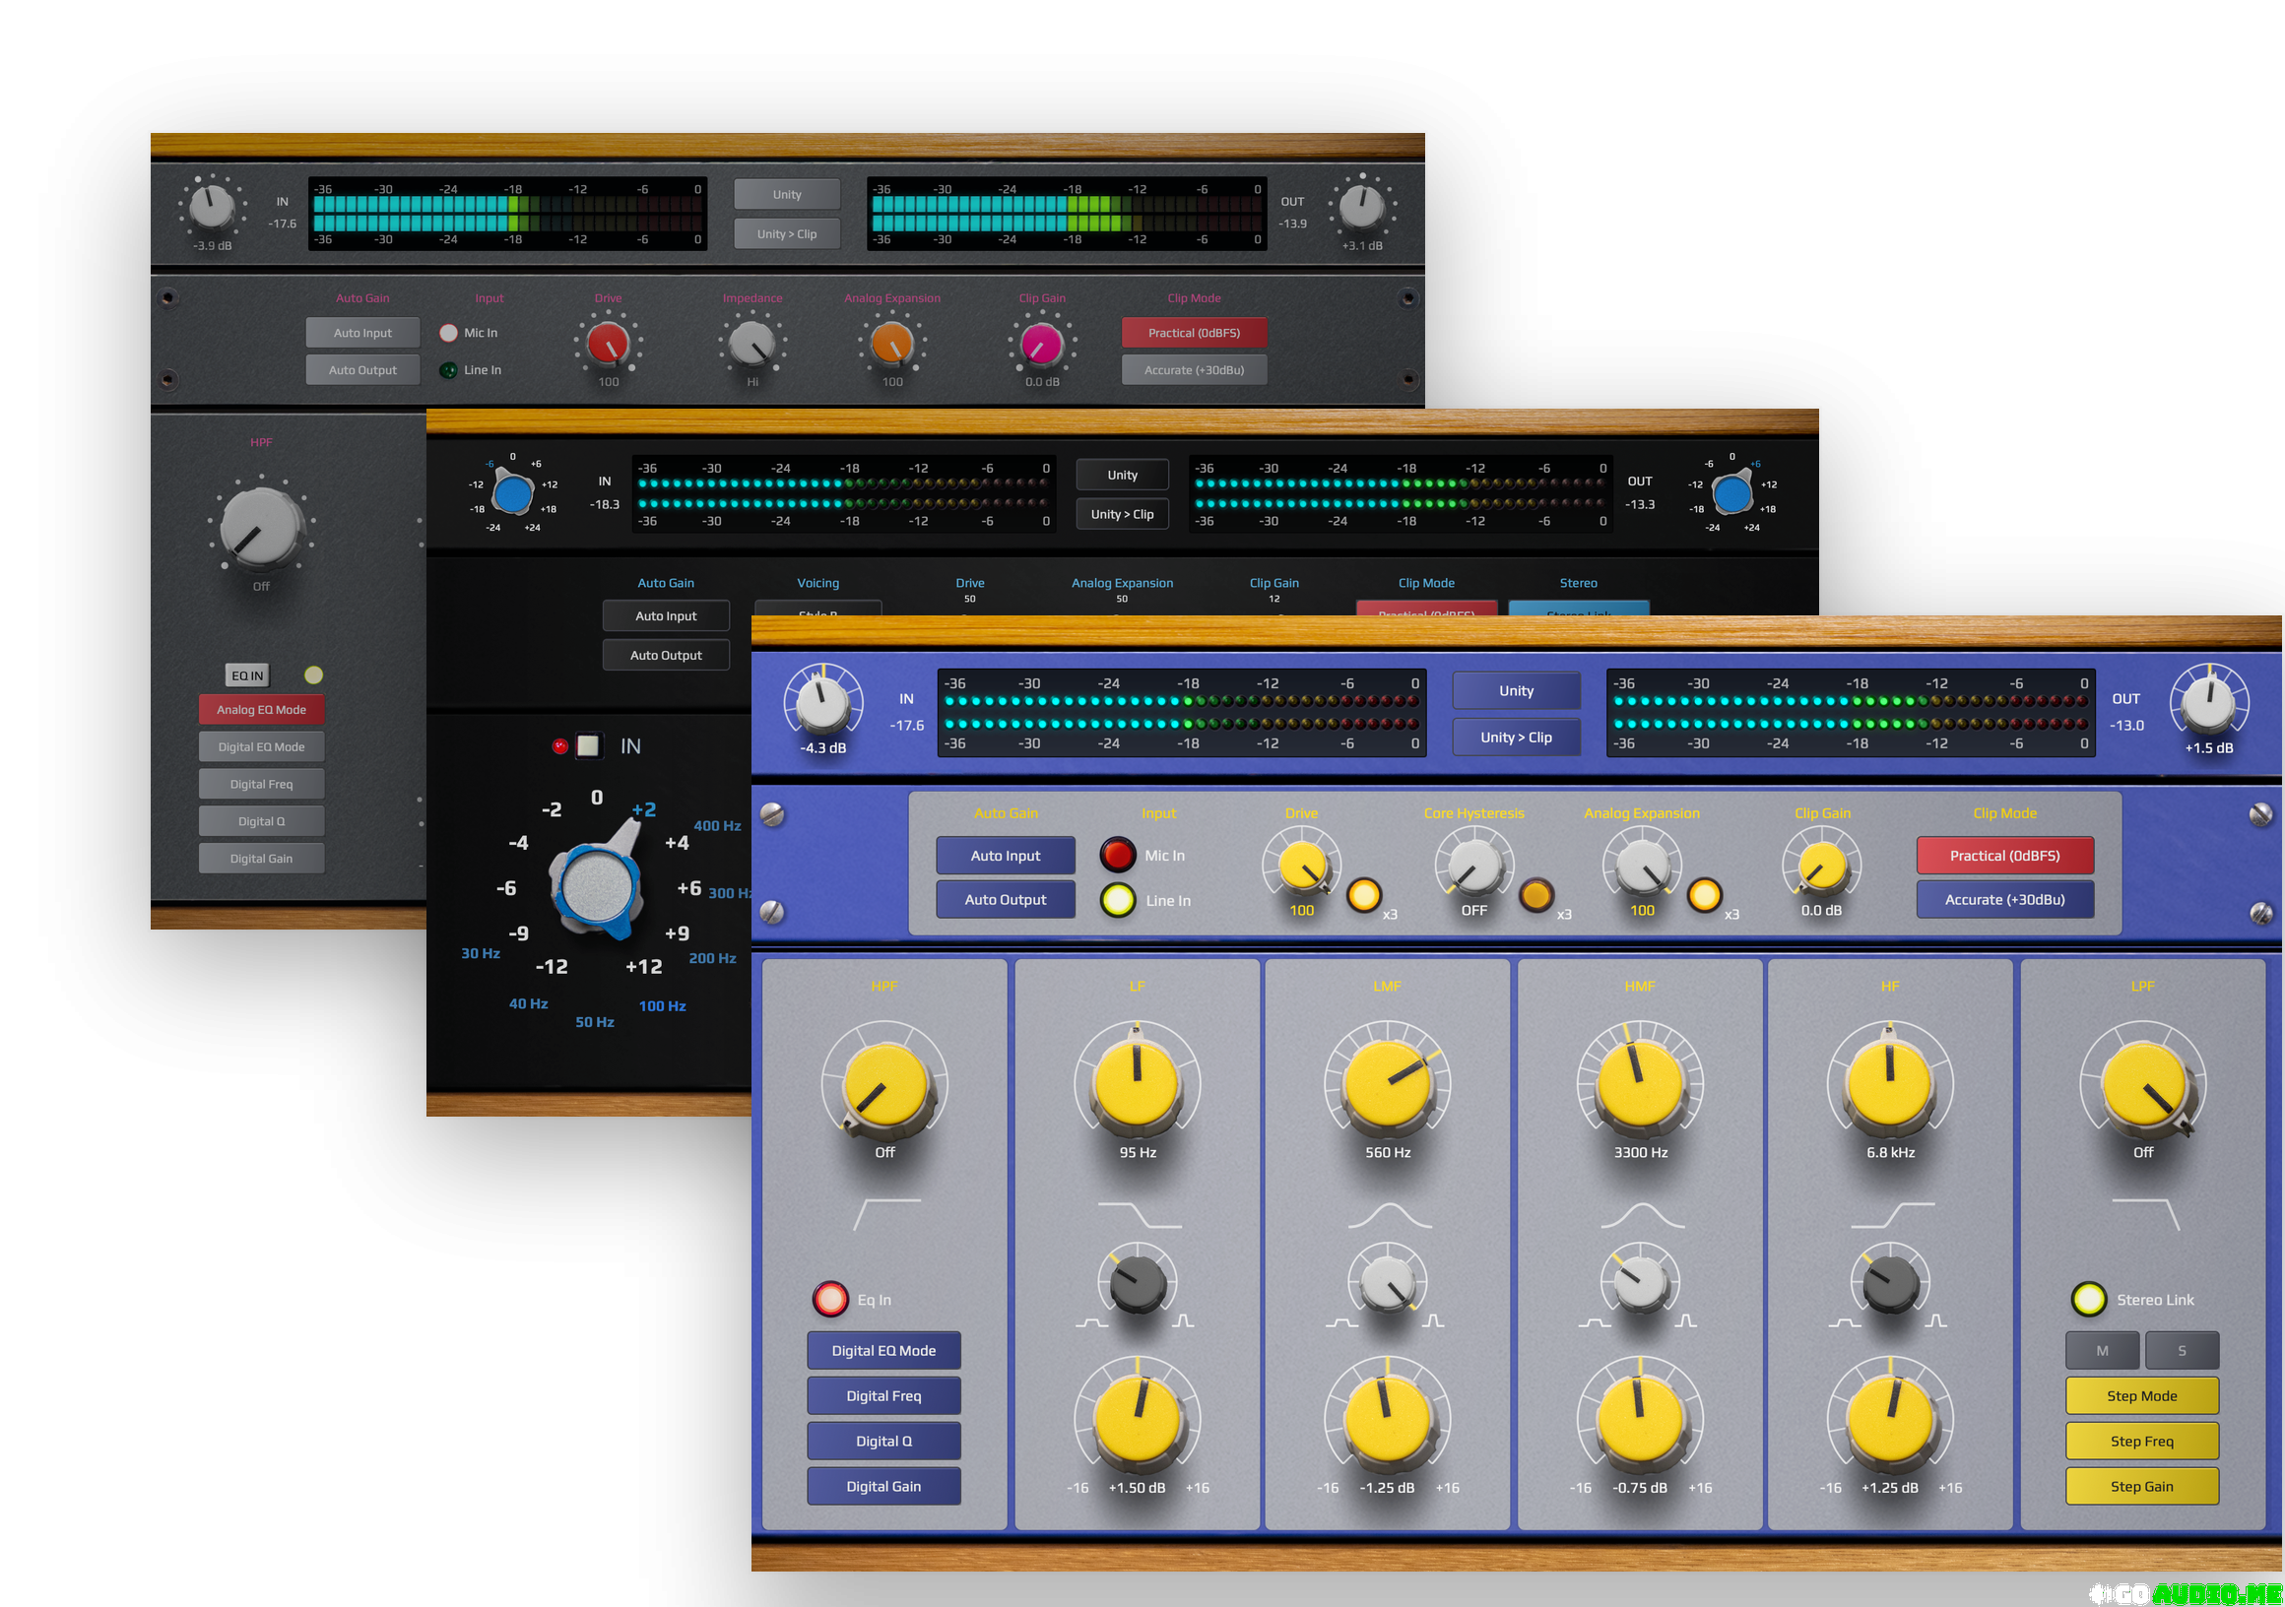Click LMF gain knob at -1.25 dB
This screenshot has width=2285, height=1607.
pyautogui.click(x=1388, y=1421)
